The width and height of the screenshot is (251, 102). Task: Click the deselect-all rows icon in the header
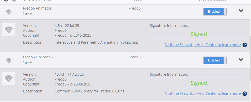pyautogui.click(x=14, y=1)
